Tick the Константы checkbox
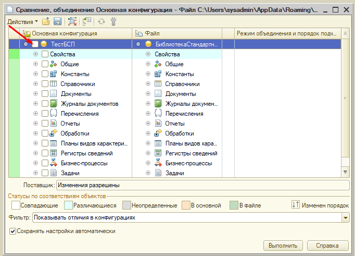This screenshot has width=355, height=256. coord(45,74)
